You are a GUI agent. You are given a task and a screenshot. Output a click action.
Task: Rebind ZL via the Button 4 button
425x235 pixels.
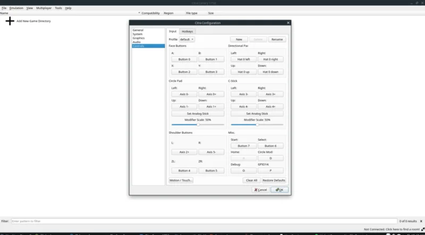(184, 171)
